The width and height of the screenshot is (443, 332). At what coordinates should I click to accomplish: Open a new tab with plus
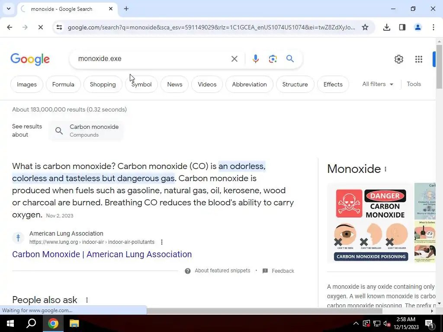[126, 9]
